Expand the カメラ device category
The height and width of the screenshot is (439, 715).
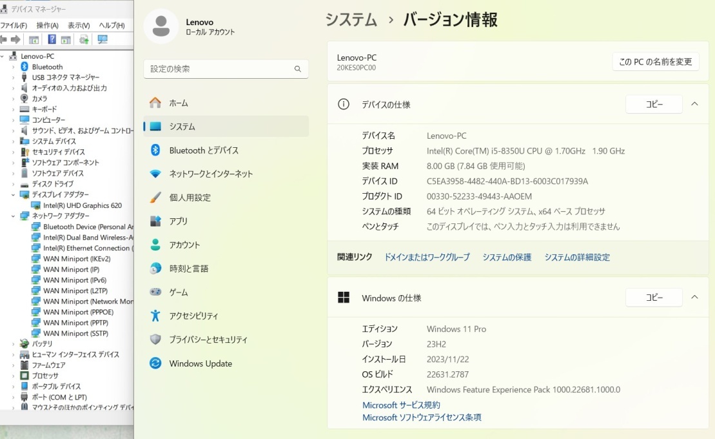tap(14, 99)
